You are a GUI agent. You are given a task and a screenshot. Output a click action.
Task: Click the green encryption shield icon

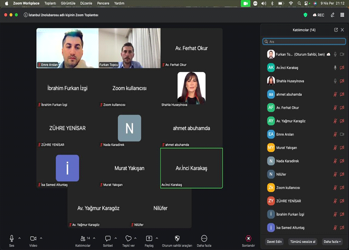tap(305, 15)
